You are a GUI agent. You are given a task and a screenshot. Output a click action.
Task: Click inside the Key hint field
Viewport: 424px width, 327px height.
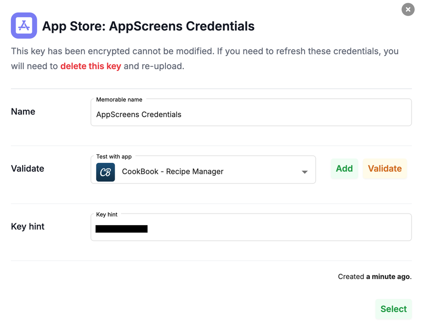pos(277,228)
